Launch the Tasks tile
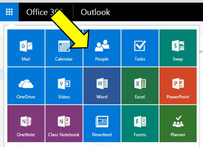The height and width of the screenshot is (147, 203). click(140, 48)
